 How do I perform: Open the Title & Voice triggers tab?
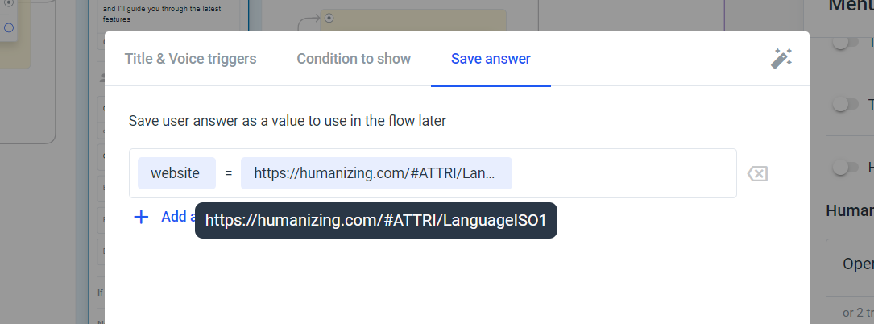point(190,59)
